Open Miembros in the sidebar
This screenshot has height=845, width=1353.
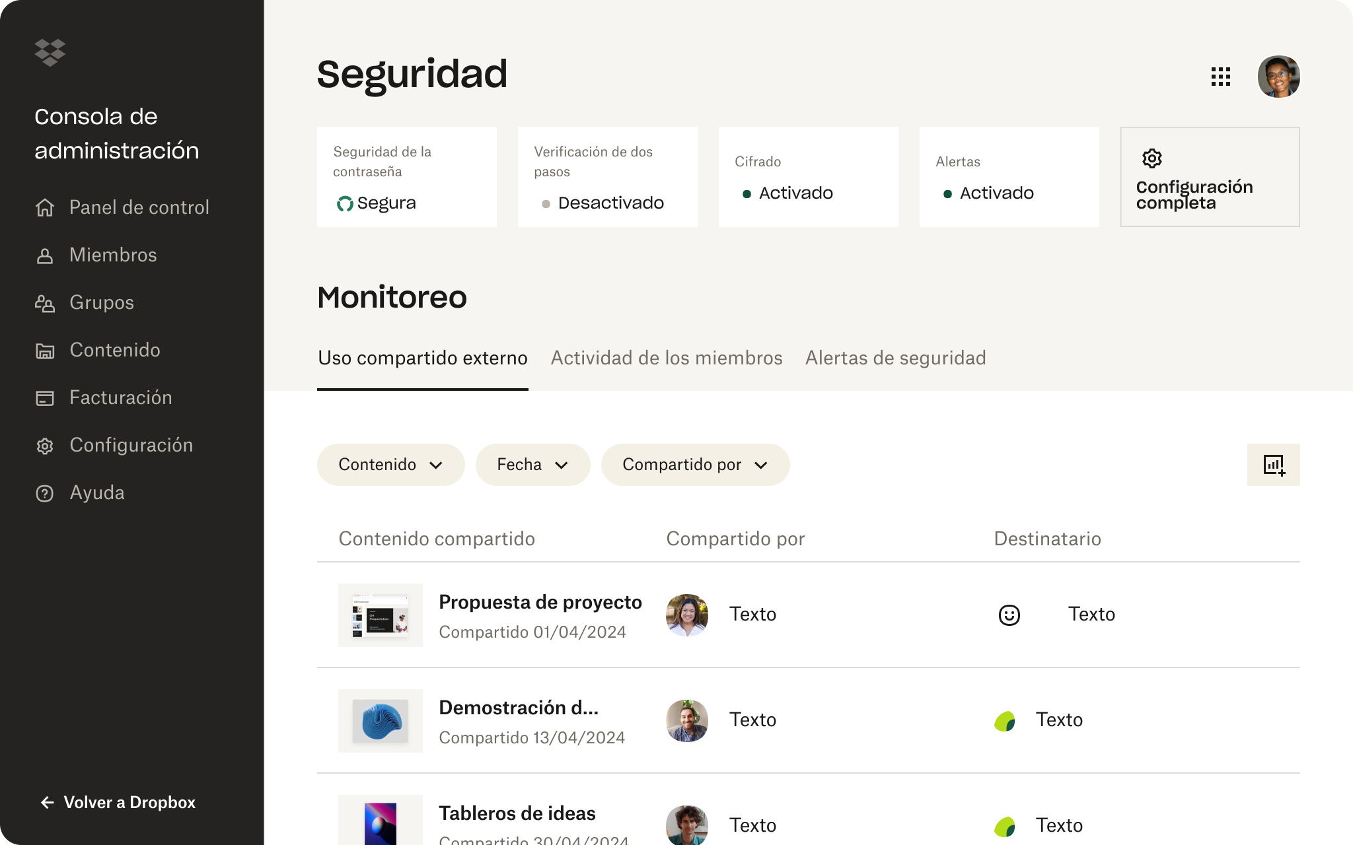click(96, 255)
